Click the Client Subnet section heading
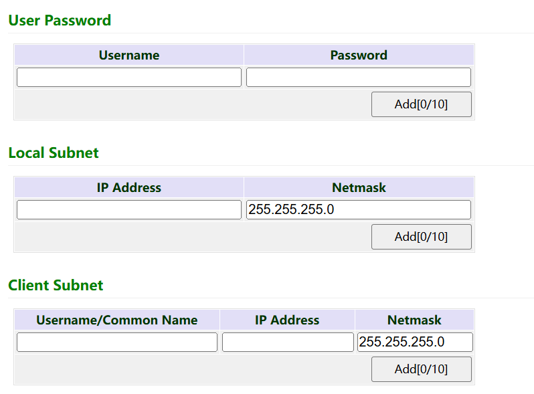 point(56,285)
